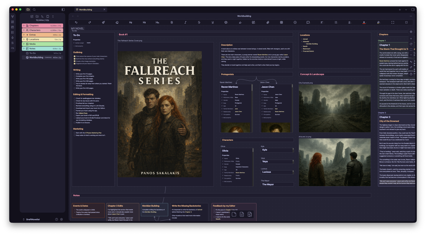This screenshot has height=235, width=426.
Task: Open the text color A dropdown
Action: (364, 22)
